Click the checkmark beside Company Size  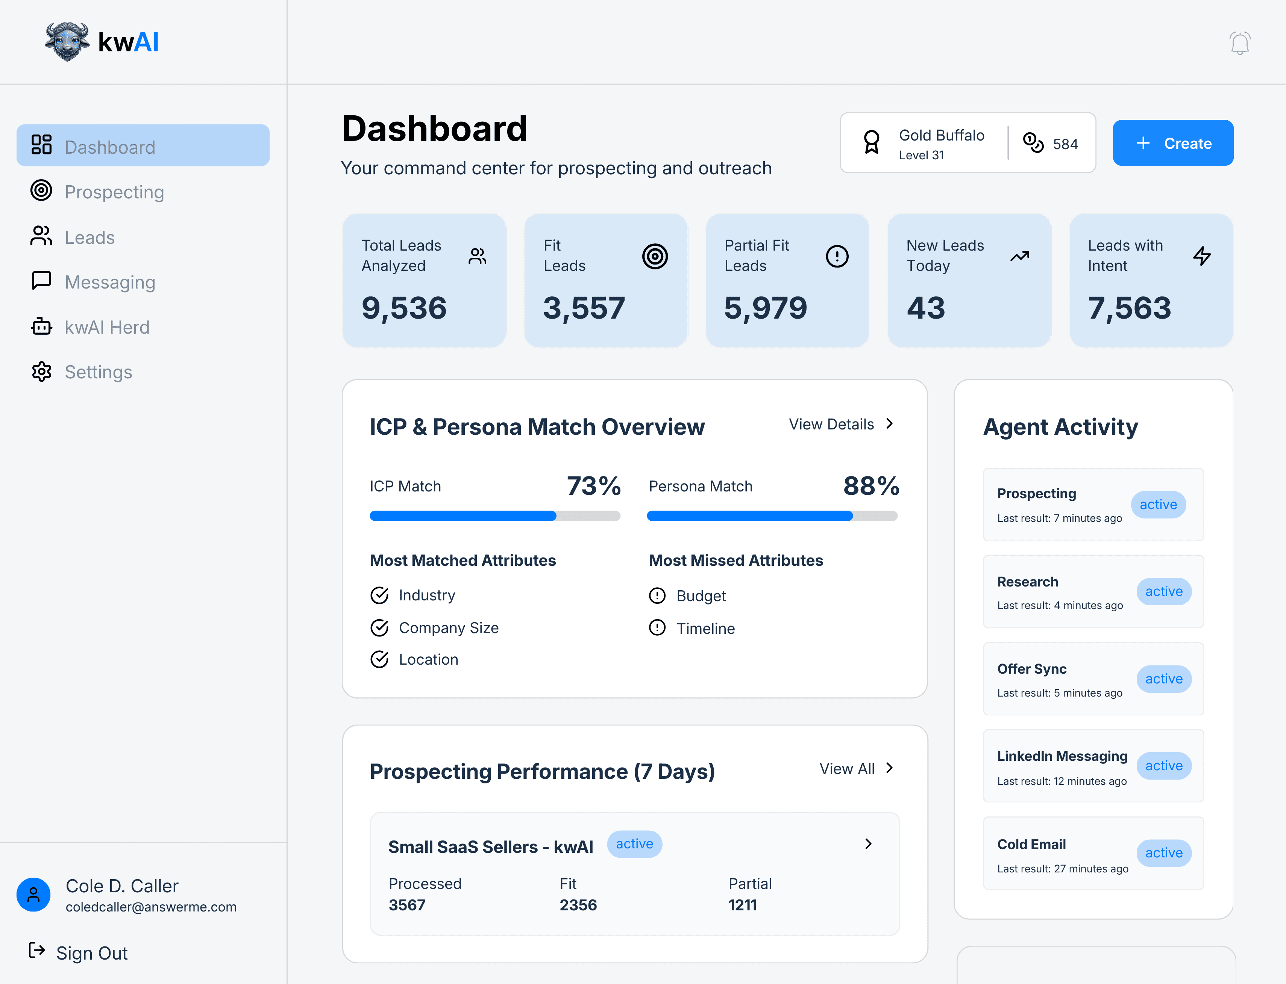[x=379, y=628]
